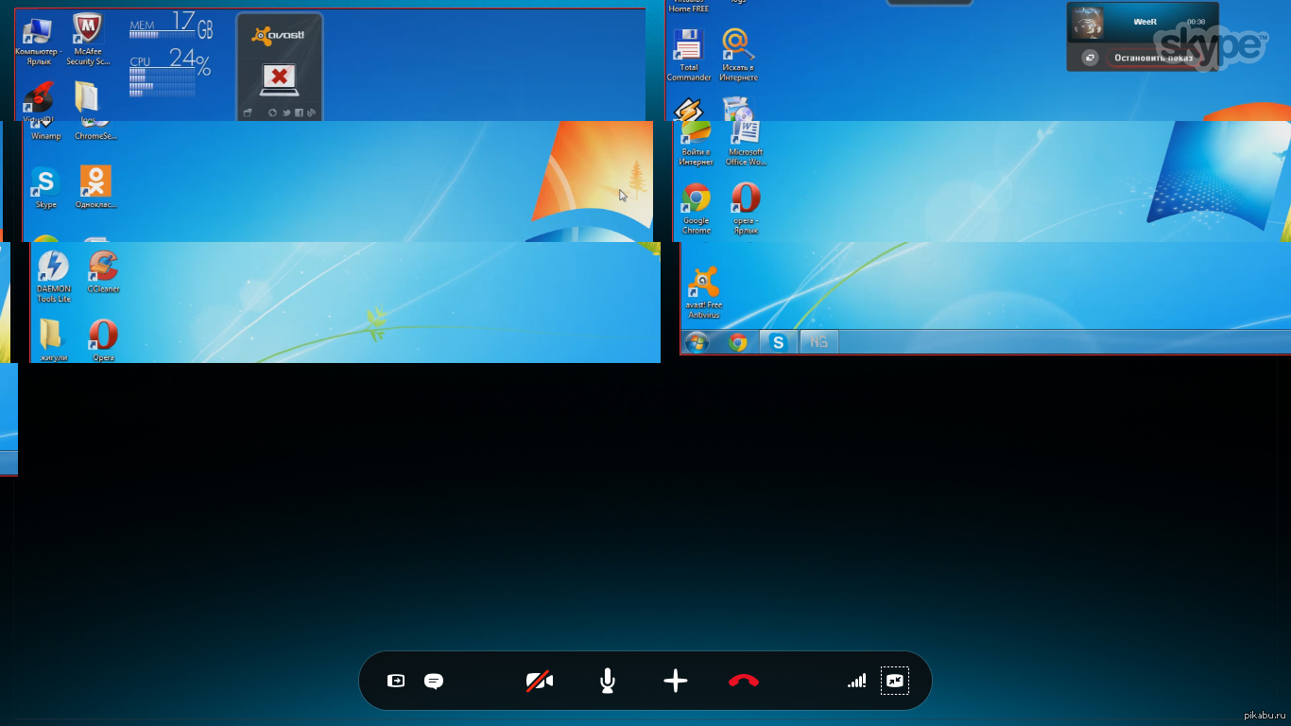Click the Skype desktop shortcut

[x=45, y=187]
